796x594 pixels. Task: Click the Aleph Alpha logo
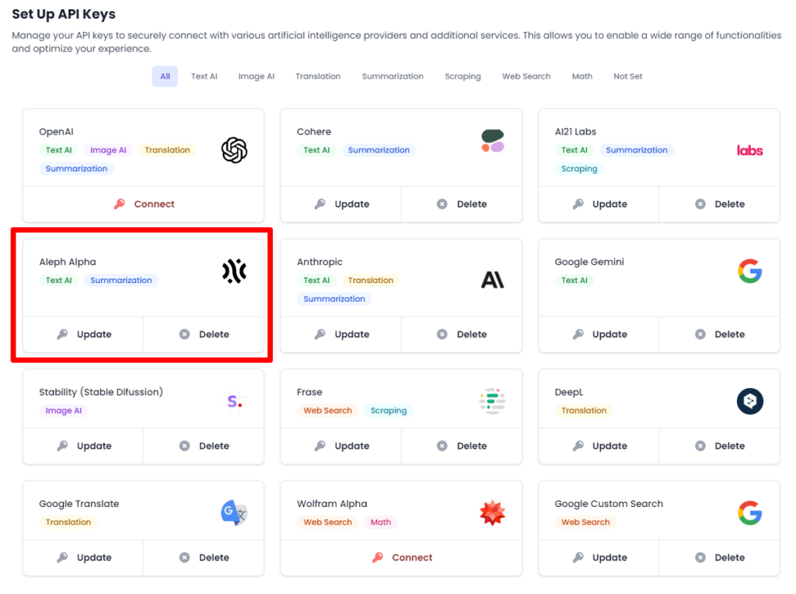pyautogui.click(x=234, y=271)
